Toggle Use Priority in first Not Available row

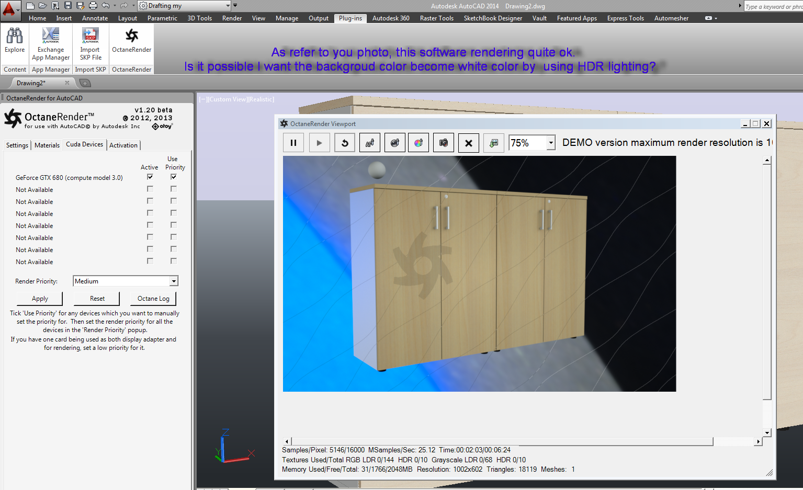(174, 189)
